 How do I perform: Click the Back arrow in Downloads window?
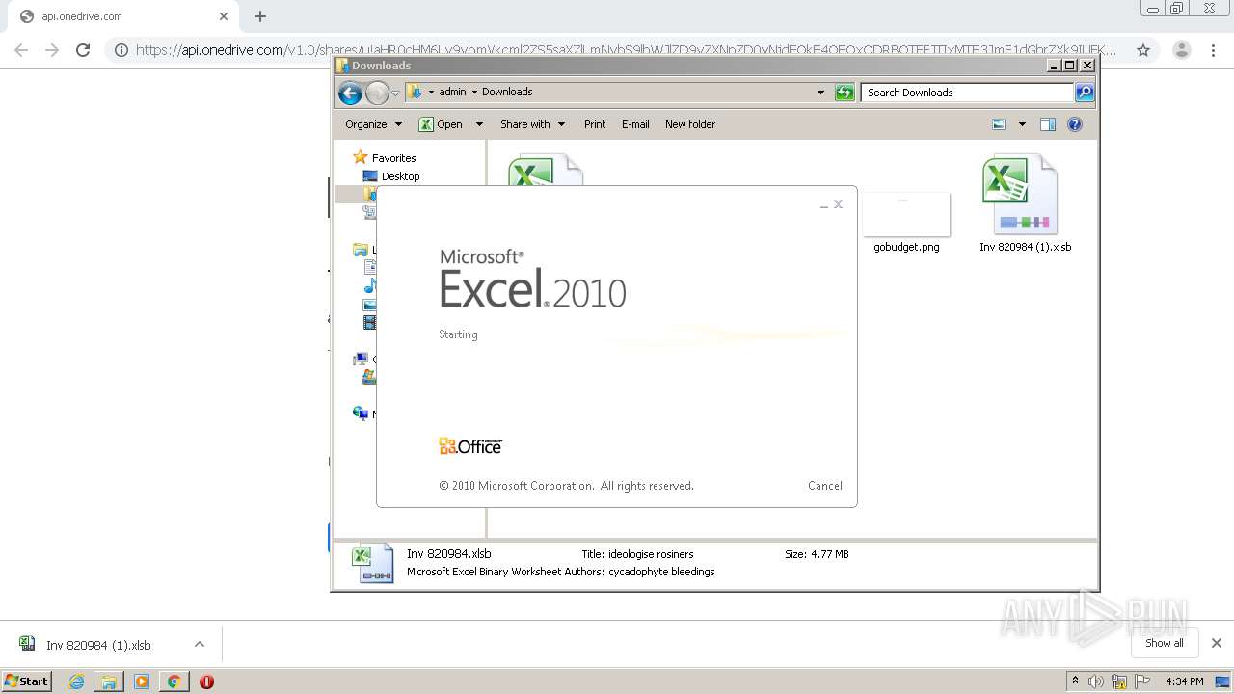click(350, 93)
